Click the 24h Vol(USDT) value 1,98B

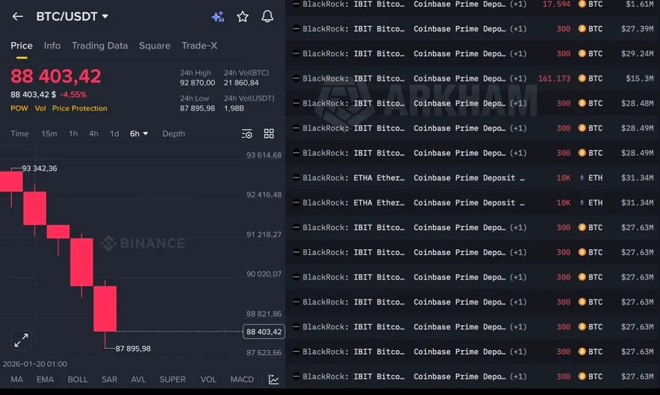tap(233, 108)
